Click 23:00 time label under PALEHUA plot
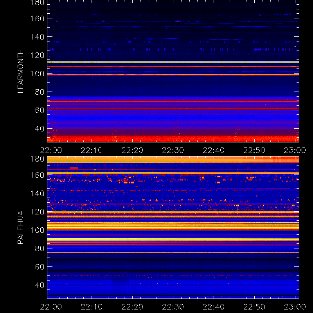313x313 pixels. (295, 307)
